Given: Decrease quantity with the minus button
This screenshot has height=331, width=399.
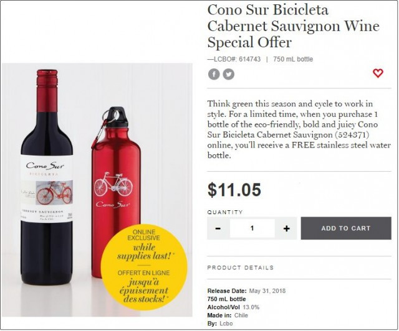Looking at the screenshot, I should (218, 228).
